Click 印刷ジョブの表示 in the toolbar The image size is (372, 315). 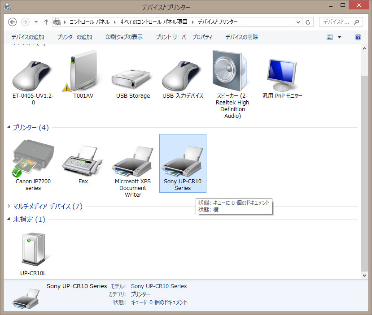coord(124,37)
